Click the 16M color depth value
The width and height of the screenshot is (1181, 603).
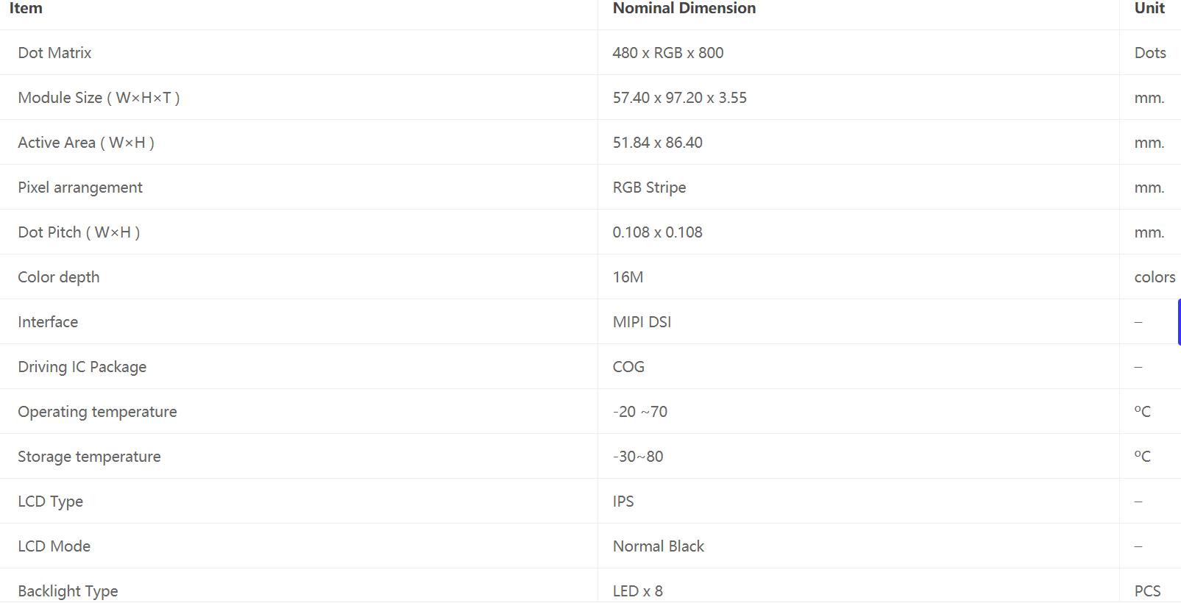628,277
